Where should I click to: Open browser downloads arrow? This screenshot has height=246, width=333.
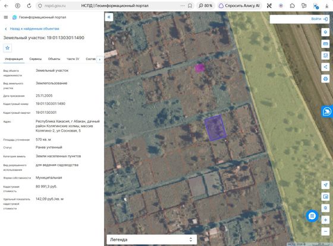(x=326, y=6)
